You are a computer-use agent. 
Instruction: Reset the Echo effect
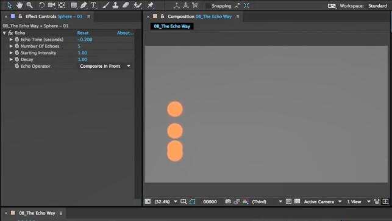coord(83,33)
